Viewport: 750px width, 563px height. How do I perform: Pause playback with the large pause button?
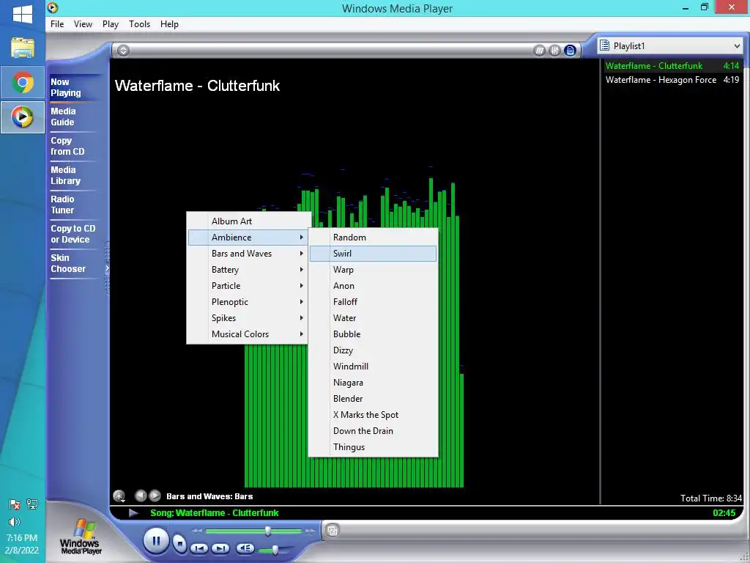coord(156,541)
